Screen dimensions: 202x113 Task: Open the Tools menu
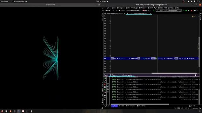[x=160, y=8]
